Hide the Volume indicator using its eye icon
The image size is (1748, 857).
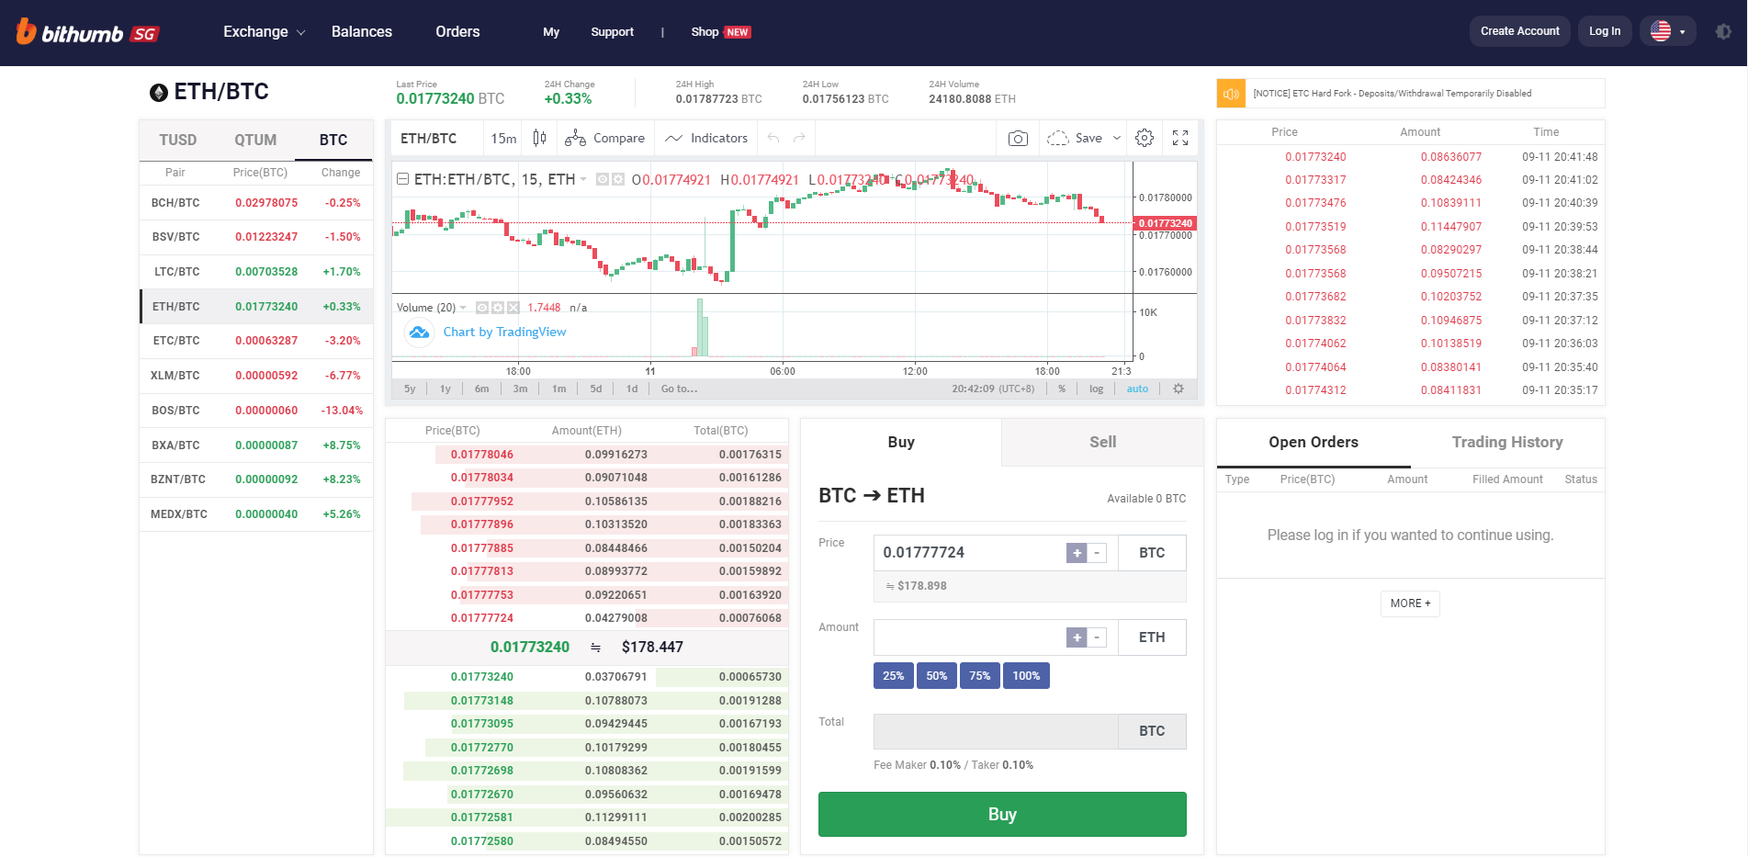point(482,308)
